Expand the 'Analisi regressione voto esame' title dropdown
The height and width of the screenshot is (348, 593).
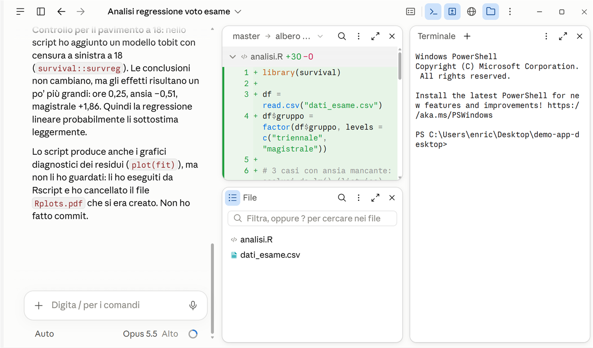tap(175, 12)
